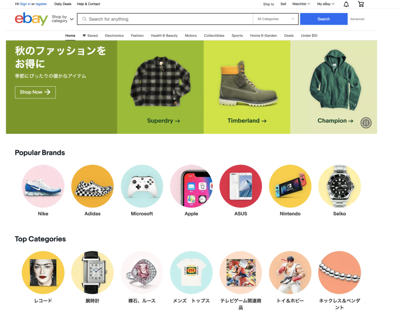Focus the Search for anything field

coord(165,19)
